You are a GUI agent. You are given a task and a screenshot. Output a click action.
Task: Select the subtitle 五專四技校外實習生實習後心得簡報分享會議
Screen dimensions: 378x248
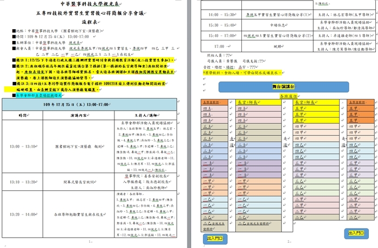click(x=90, y=13)
